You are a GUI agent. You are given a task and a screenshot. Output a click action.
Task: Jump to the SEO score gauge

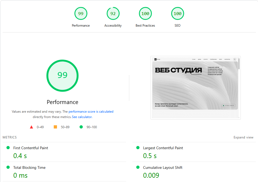[x=177, y=13]
